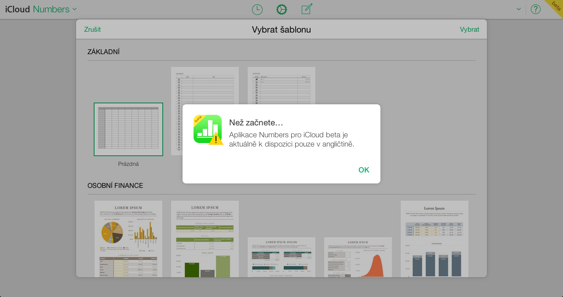Screen dimensions: 563x297
Task: Choose the checklist template next to Prázdná
Action: pos(205,88)
